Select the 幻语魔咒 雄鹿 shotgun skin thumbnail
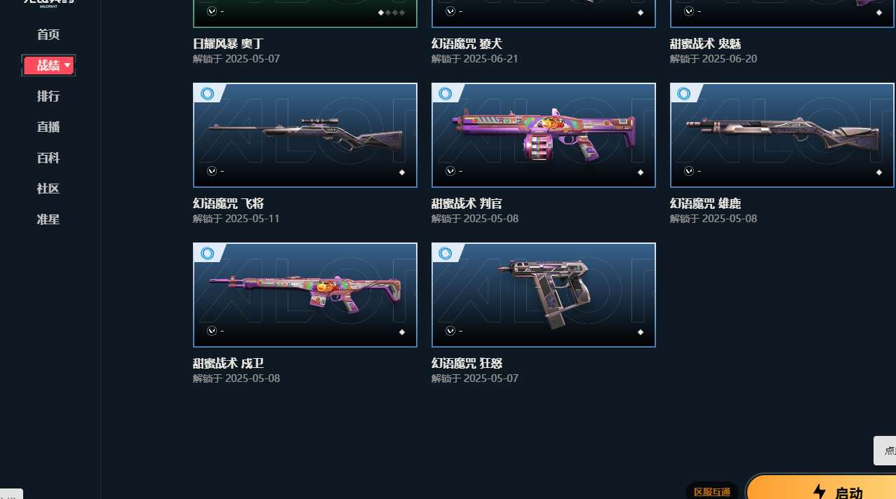This screenshot has width=896, height=499. tap(782, 135)
